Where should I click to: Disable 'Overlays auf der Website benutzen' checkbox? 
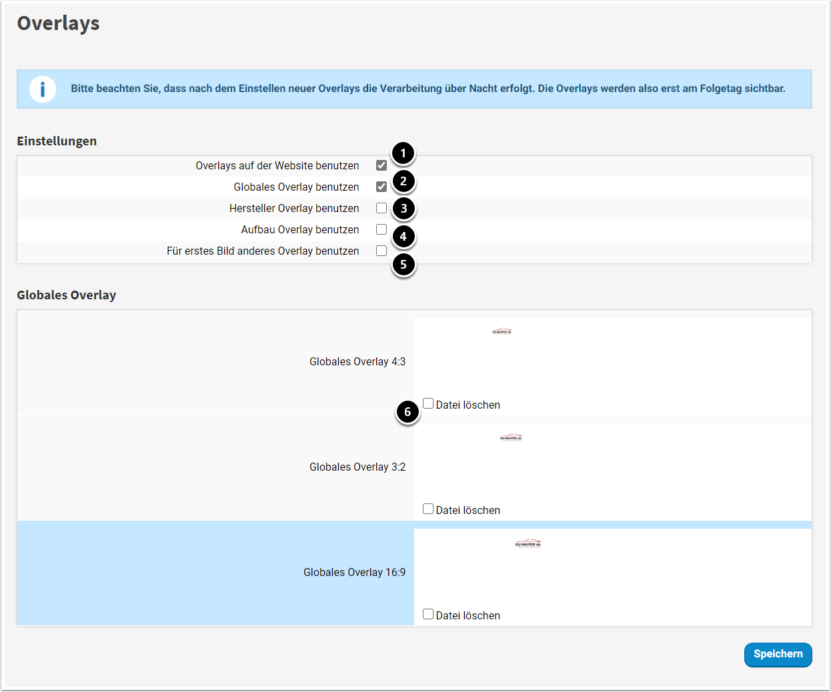click(x=381, y=165)
